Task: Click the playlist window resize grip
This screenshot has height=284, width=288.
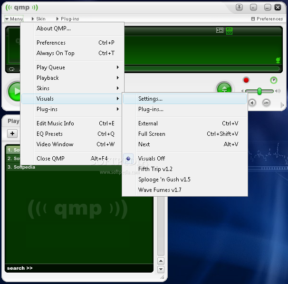Action: 162,277
